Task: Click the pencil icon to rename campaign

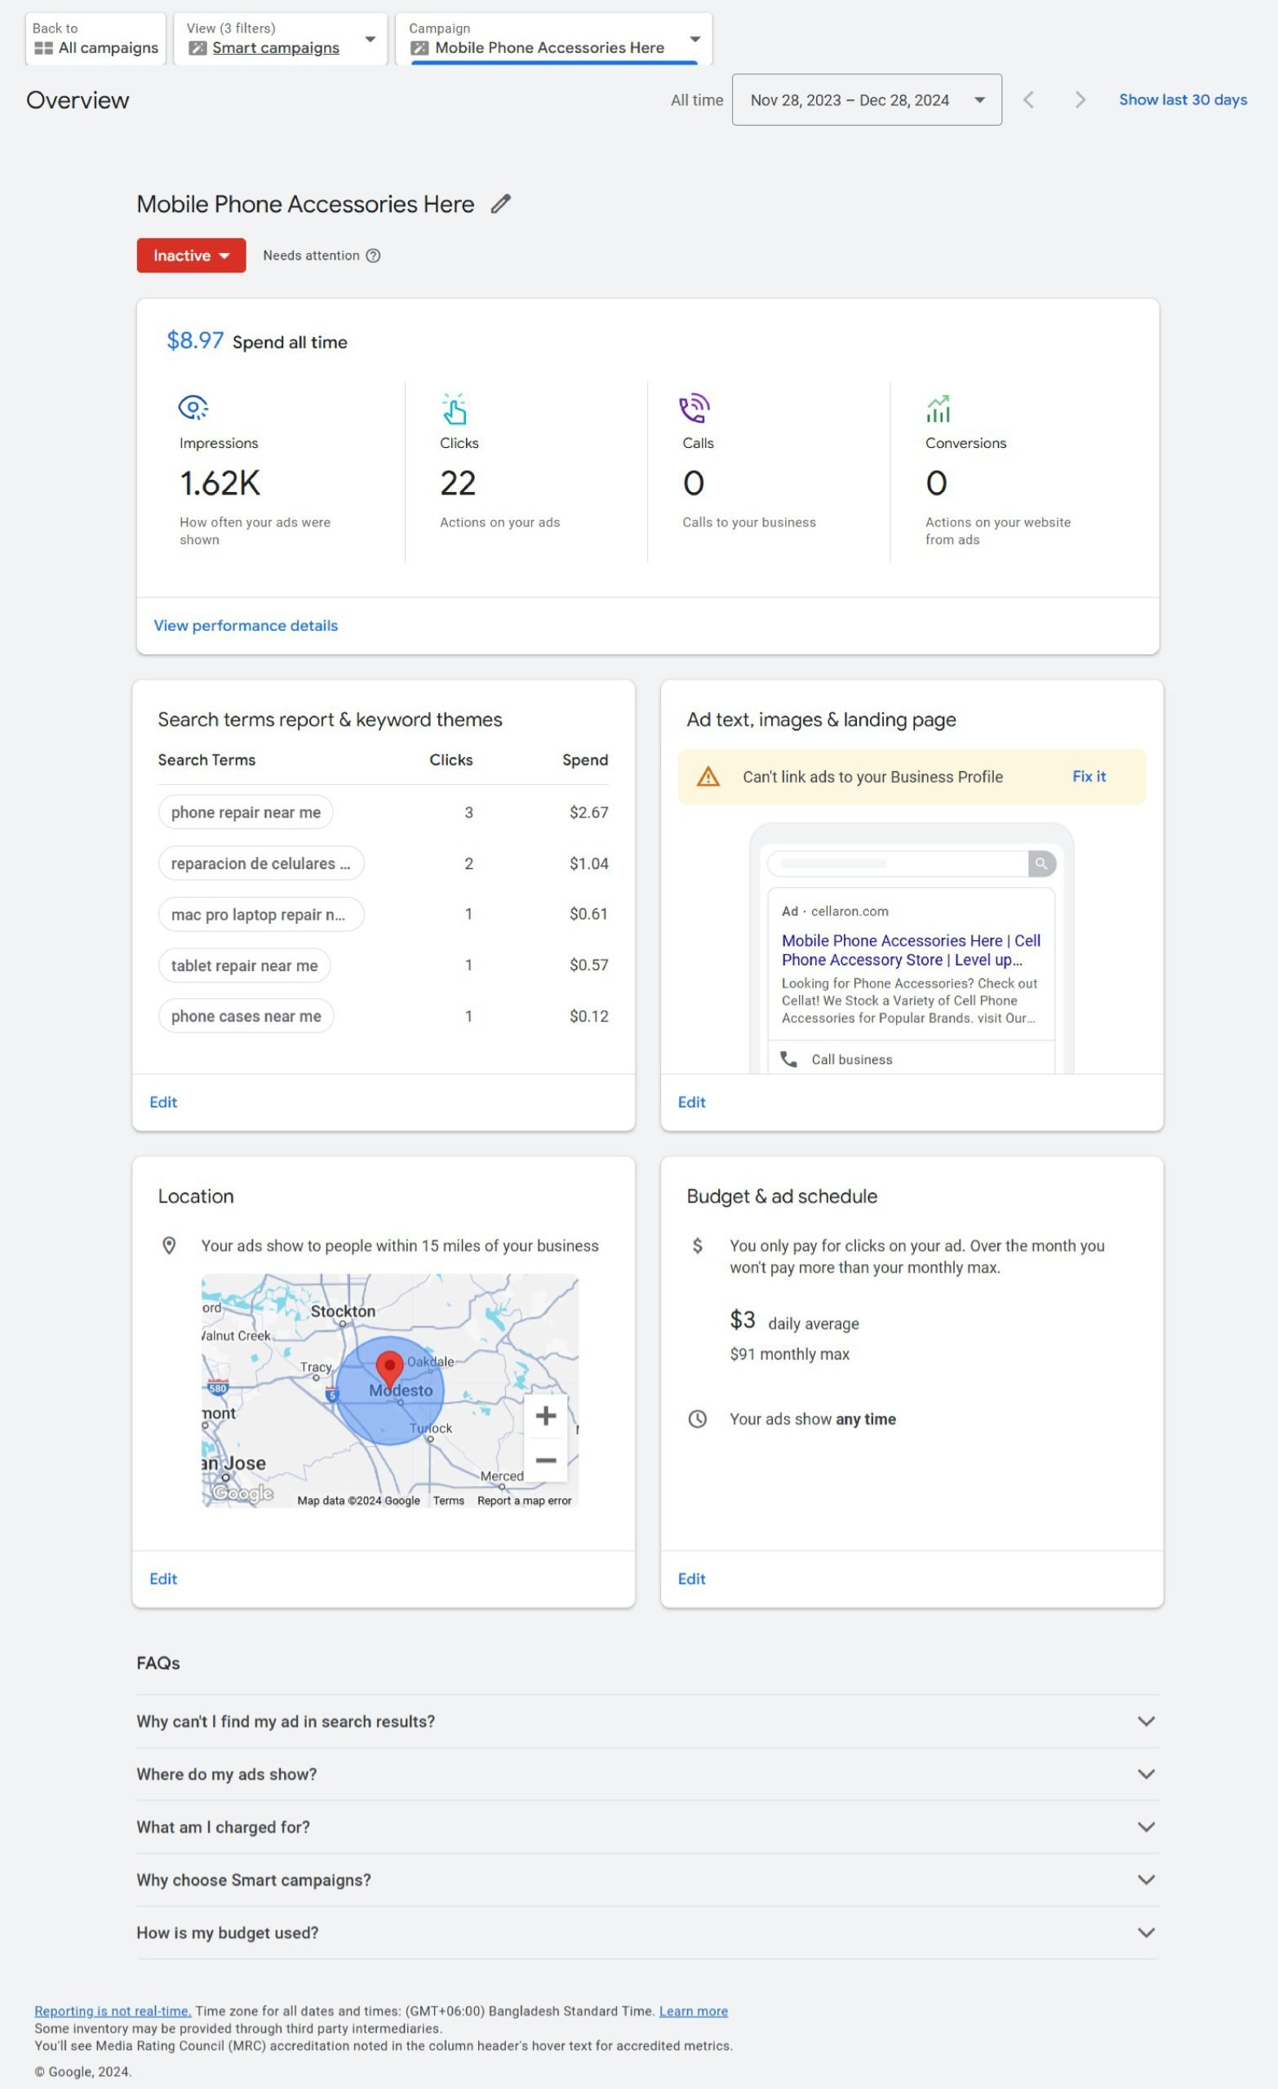Action: pos(500,204)
